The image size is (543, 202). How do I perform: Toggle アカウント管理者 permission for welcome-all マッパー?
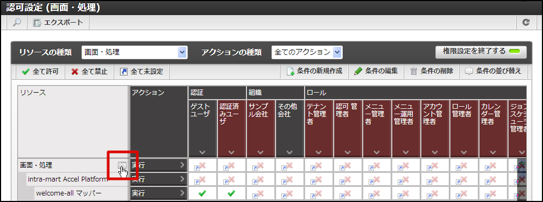(x=435, y=193)
